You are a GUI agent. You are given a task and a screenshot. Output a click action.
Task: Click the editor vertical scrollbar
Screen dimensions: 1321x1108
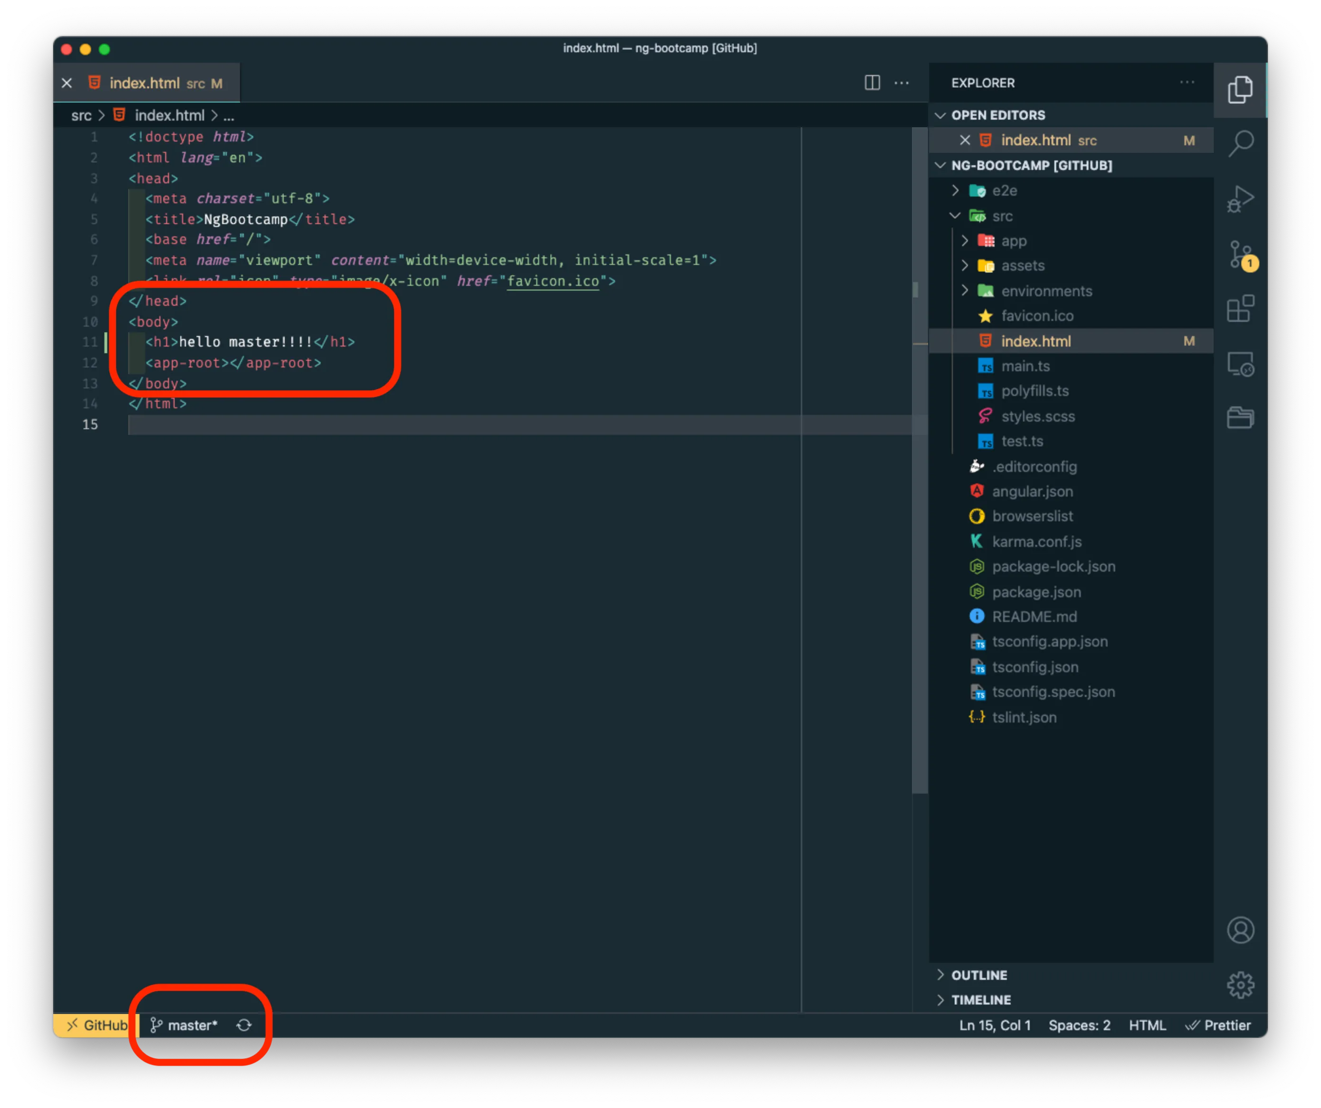pyautogui.click(x=920, y=460)
